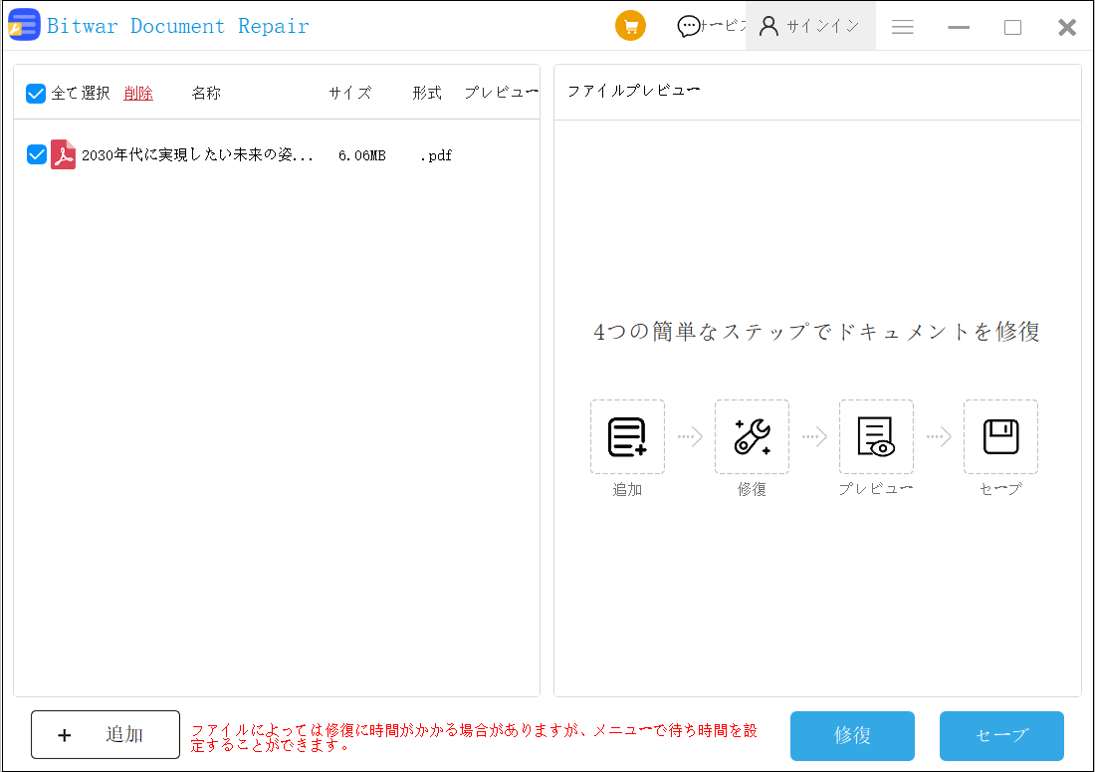Click the shopping cart purchase icon
The width and height of the screenshot is (1095, 772).
click(x=630, y=27)
